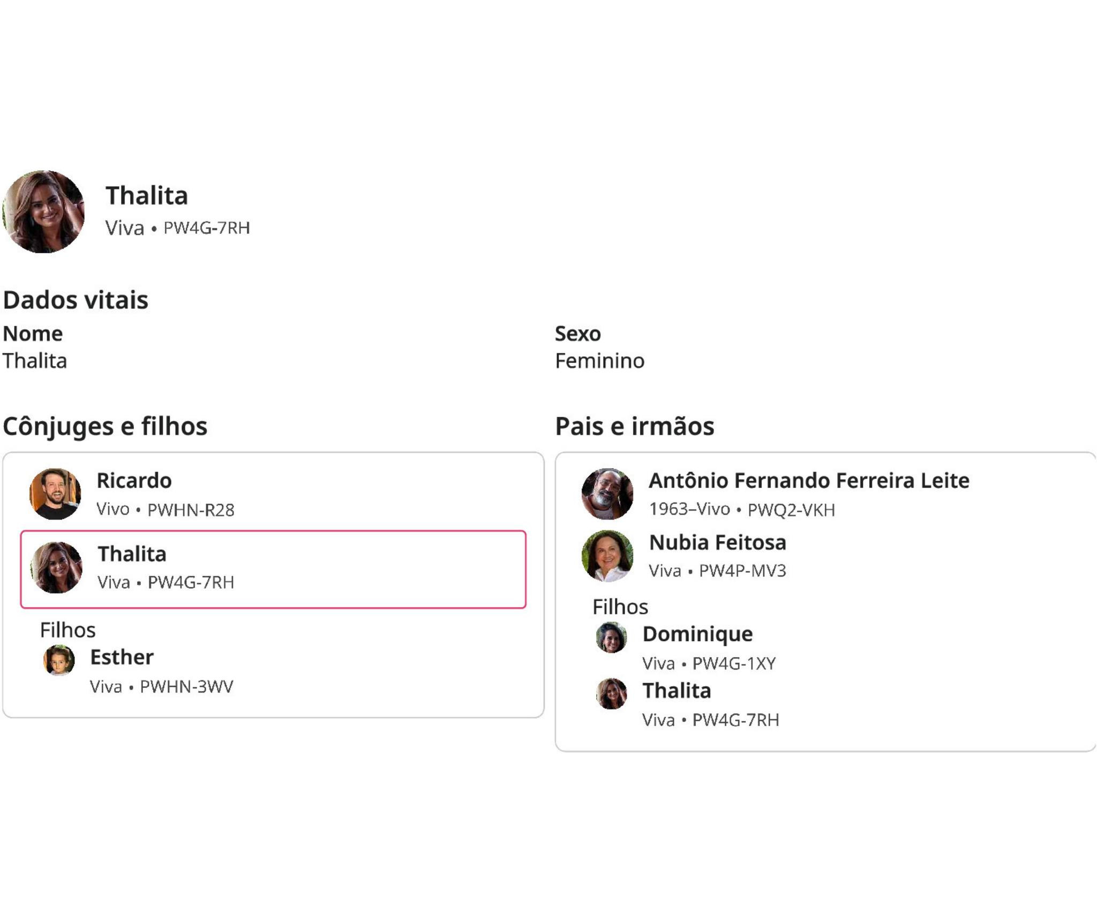
Task: Select Thalita's name inside the pink-bordered box
Action: (132, 553)
